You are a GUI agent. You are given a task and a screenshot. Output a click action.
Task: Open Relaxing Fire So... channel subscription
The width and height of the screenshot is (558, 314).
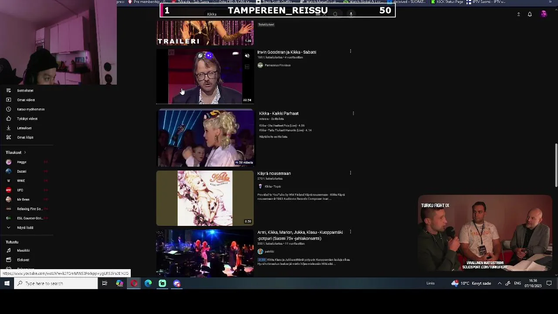pos(26,209)
